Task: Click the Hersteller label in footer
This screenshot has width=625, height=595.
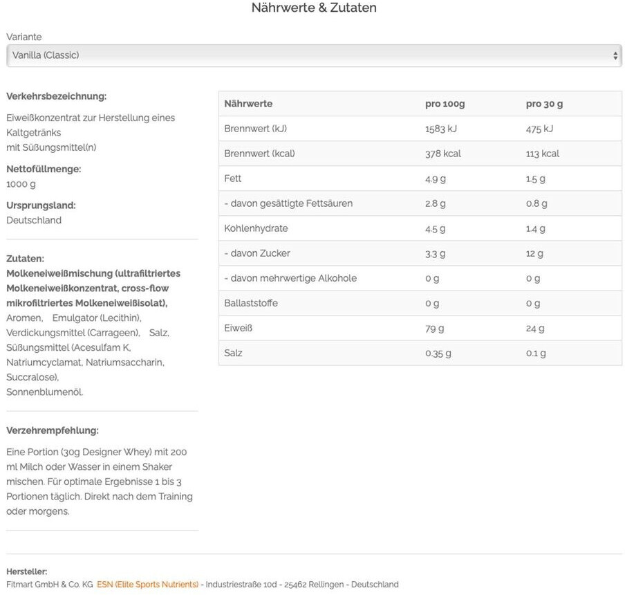Action: [x=26, y=571]
